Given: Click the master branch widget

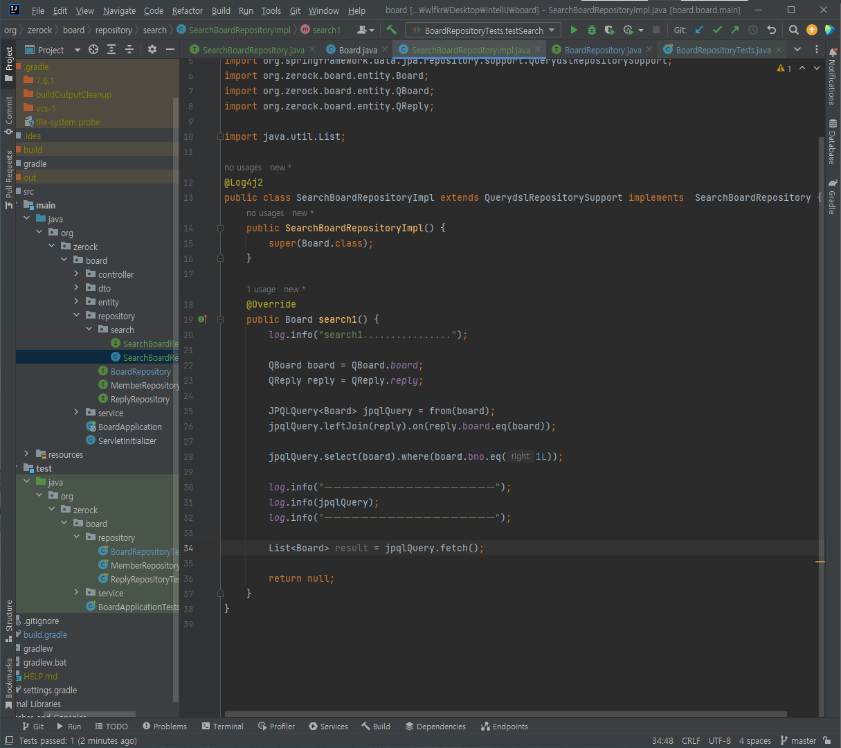Looking at the screenshot, I should click(798, 740).
